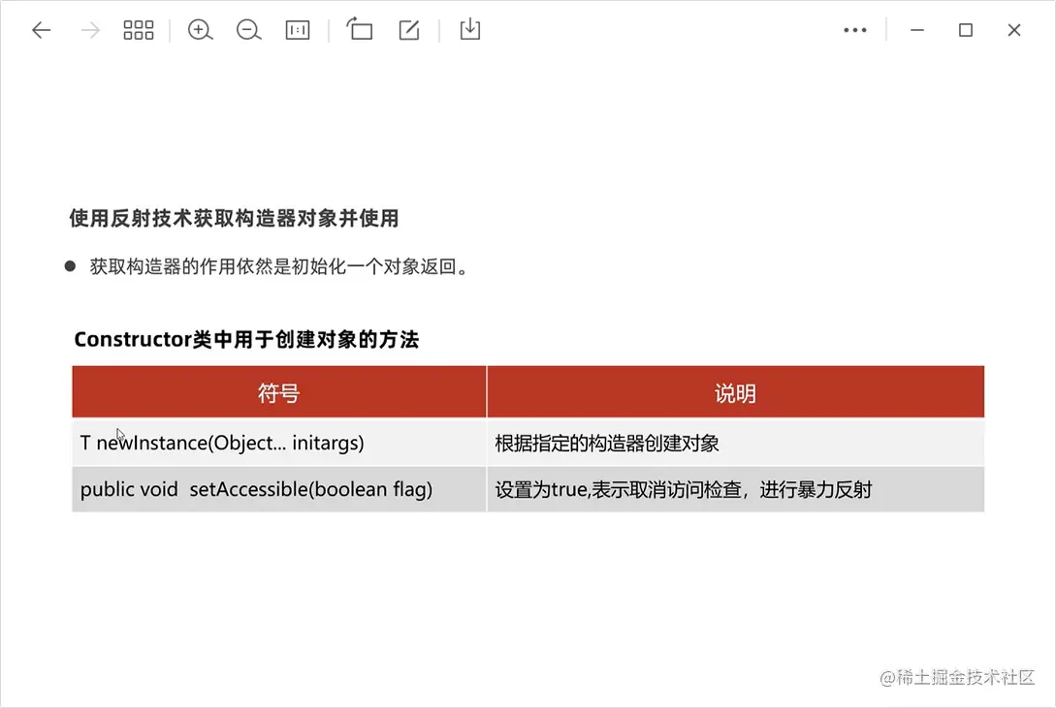Open the more options menu
Viewport: 1056px width, 708px height.
click(855, 30)
